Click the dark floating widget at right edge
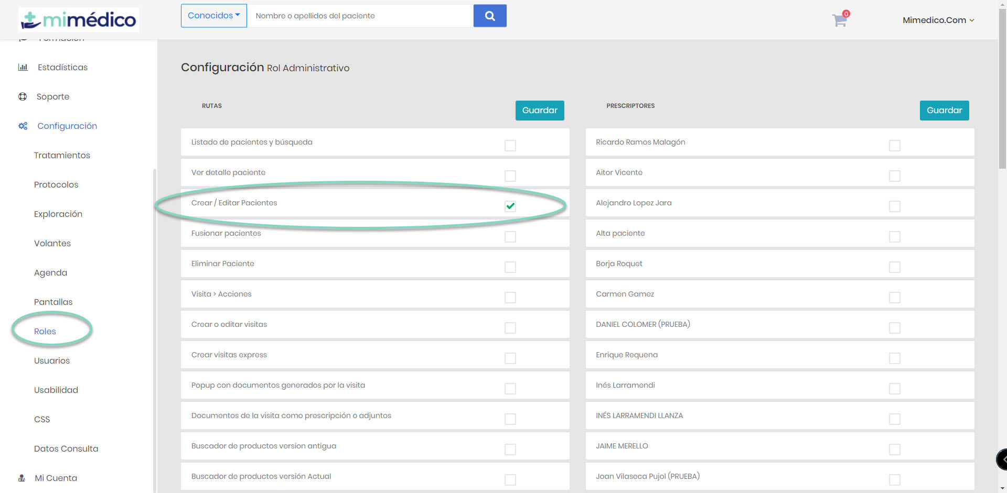 point(1002,459)
